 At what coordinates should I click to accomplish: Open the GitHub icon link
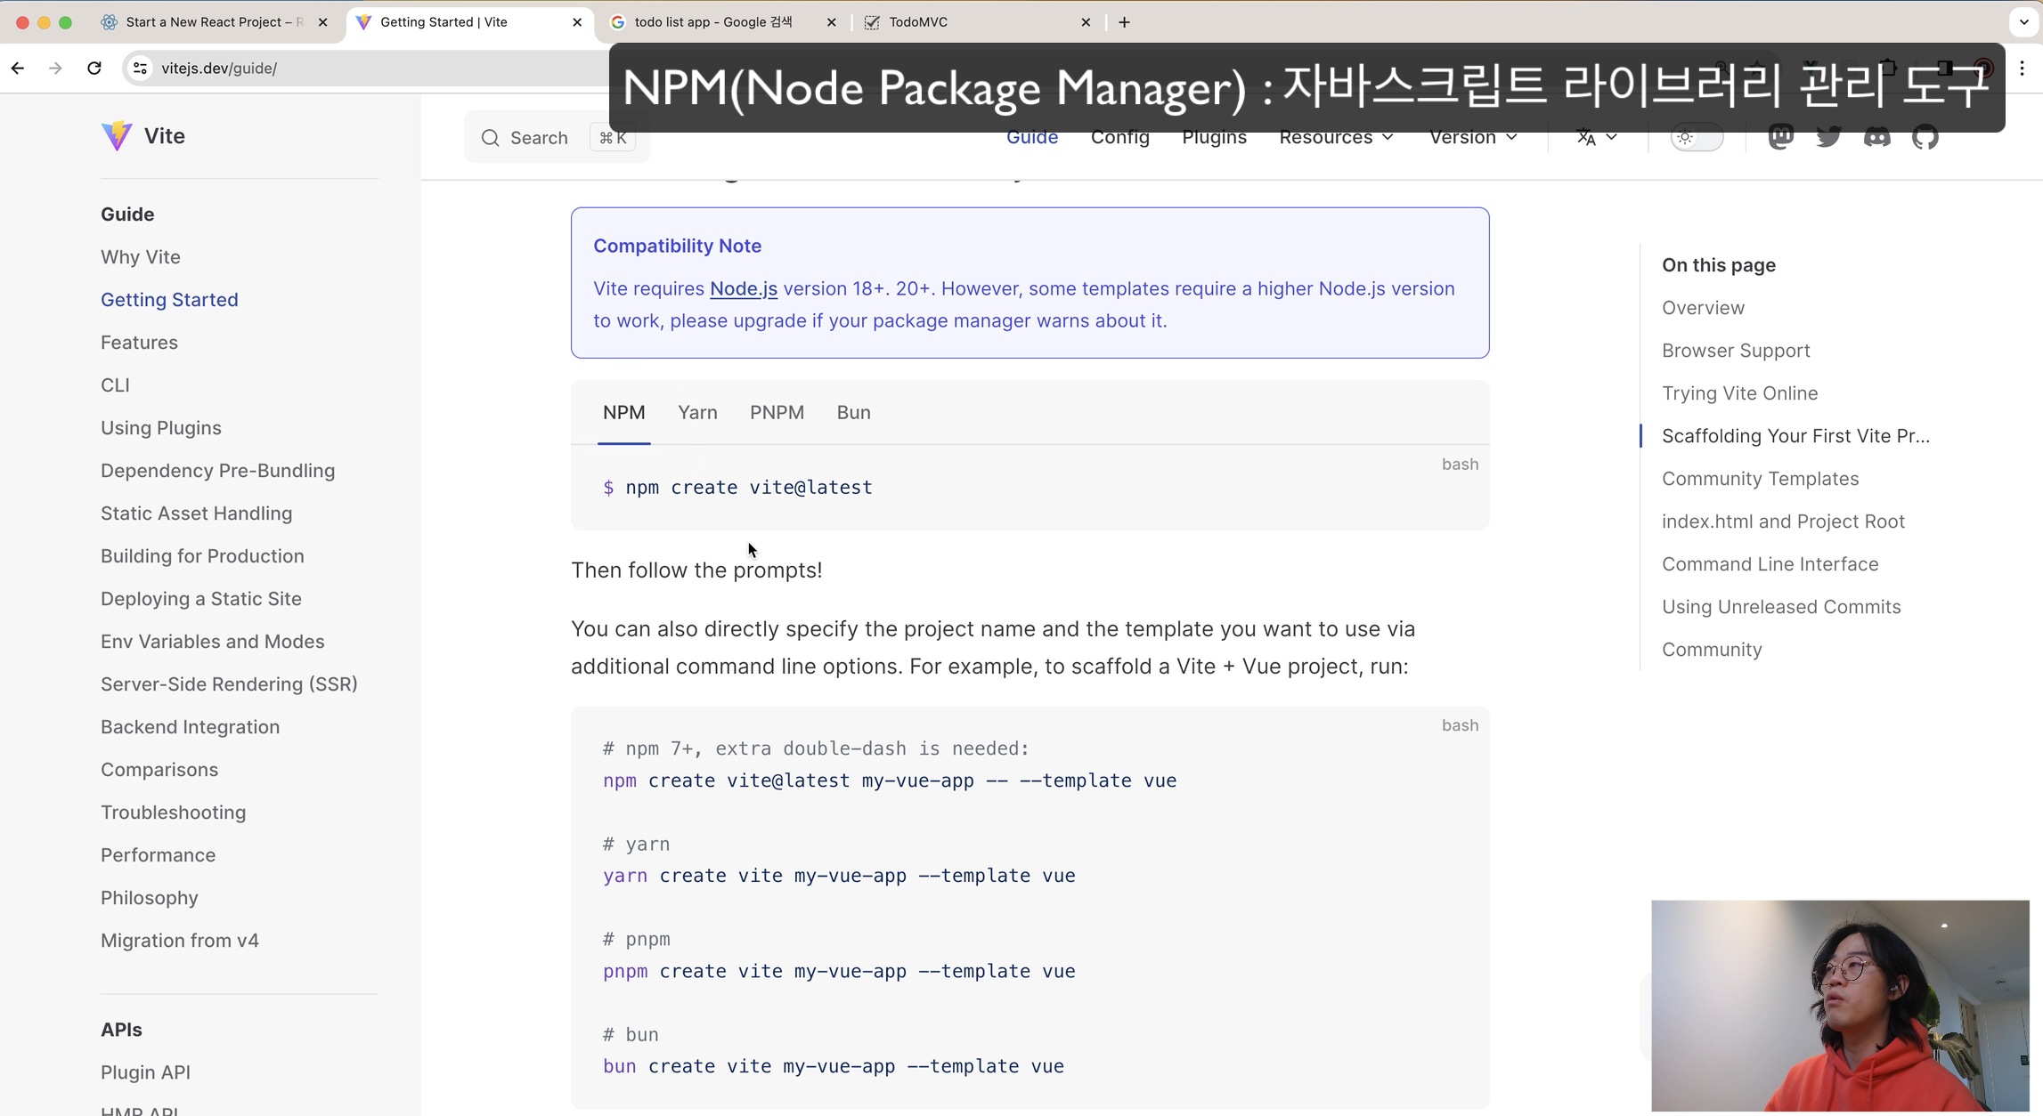coord(1925,137)
